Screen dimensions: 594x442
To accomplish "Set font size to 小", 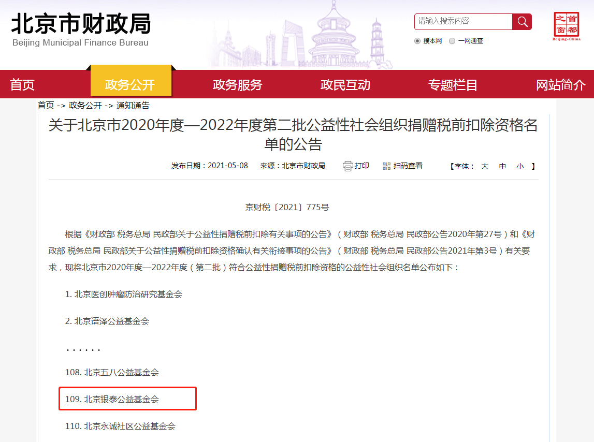I will point(520,166).
